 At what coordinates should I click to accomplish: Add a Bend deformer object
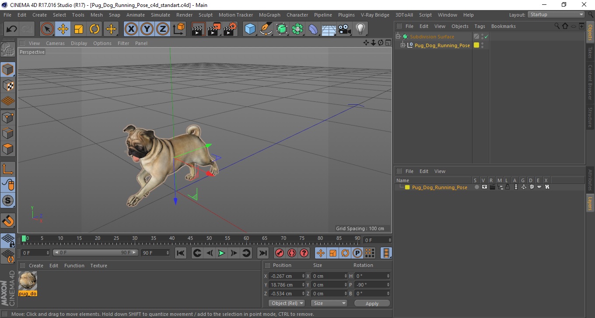point(313,29)
